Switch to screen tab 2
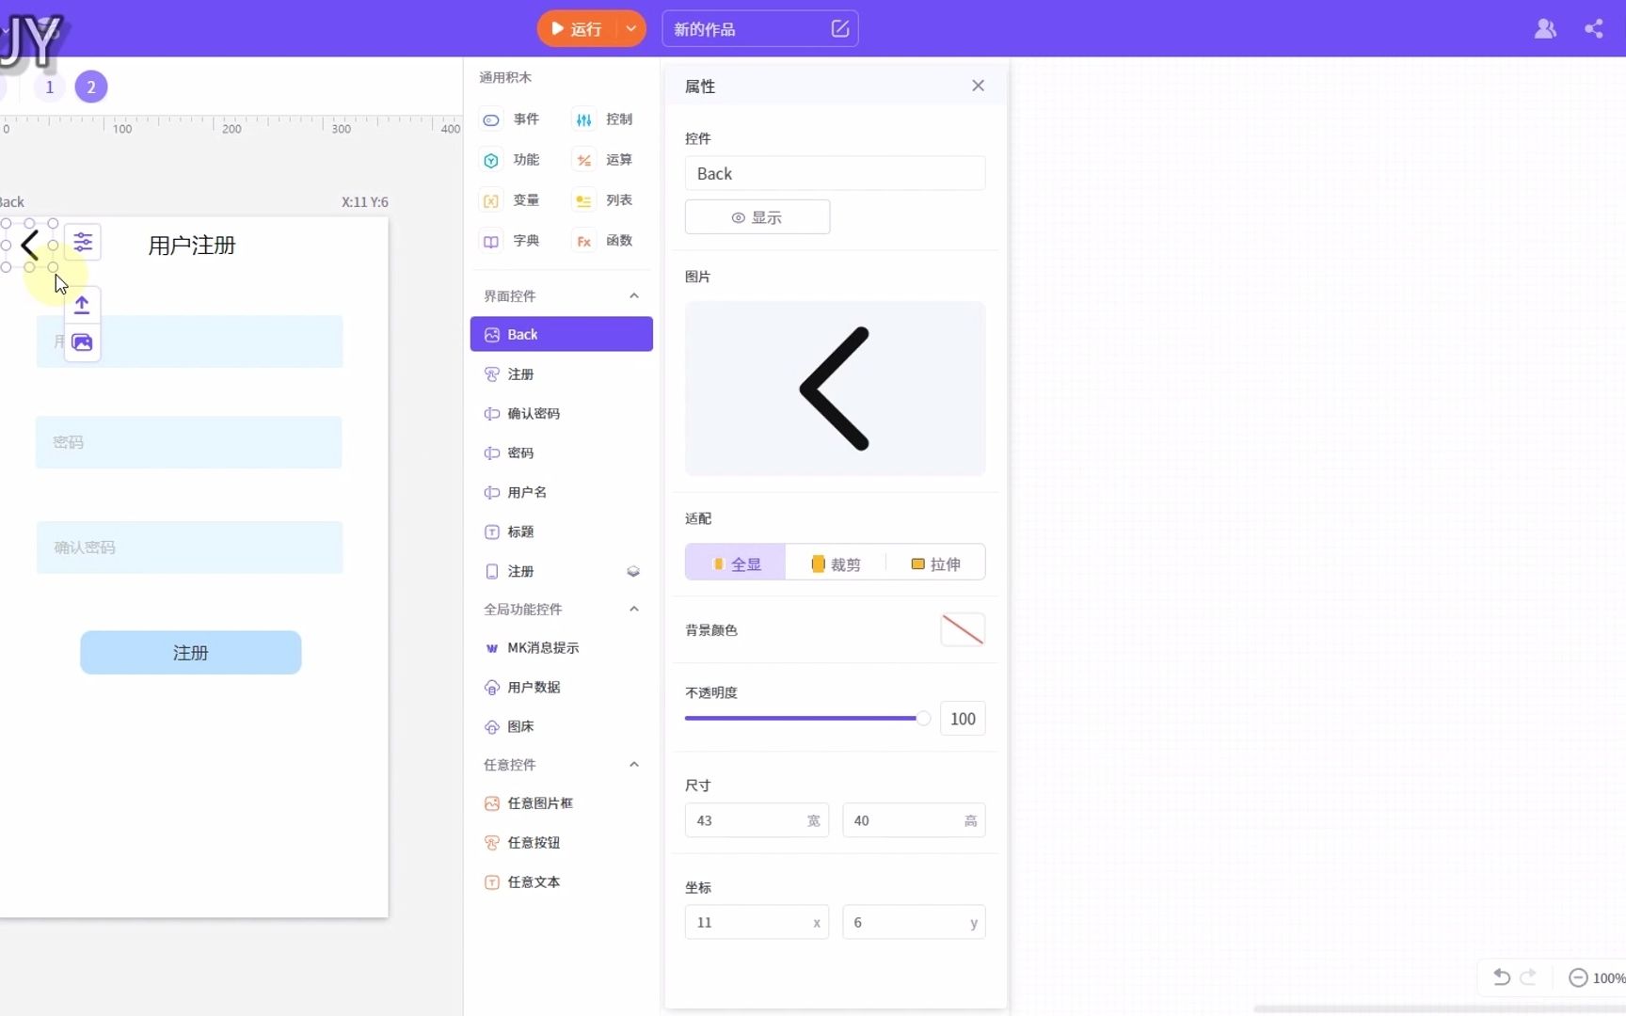The width and height of the screenshot is (1626, 1016). point(91,87)
